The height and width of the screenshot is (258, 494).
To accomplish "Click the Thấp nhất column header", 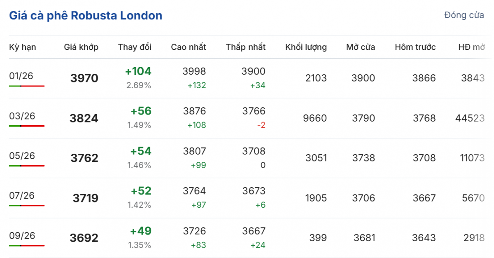I will coord(245,47).
